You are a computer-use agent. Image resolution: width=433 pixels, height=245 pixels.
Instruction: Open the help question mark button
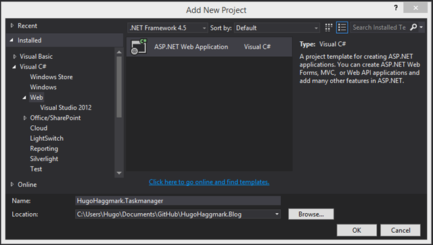[x=396, y=7]
